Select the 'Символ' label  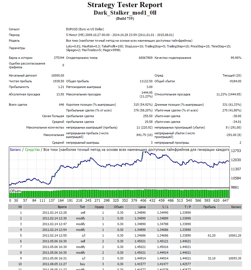click(x=14, y=29)
